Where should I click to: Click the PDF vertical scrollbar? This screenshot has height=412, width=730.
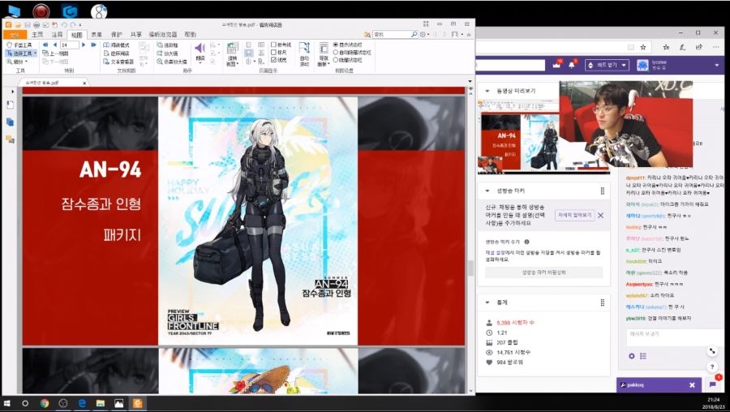pos(470,268)
